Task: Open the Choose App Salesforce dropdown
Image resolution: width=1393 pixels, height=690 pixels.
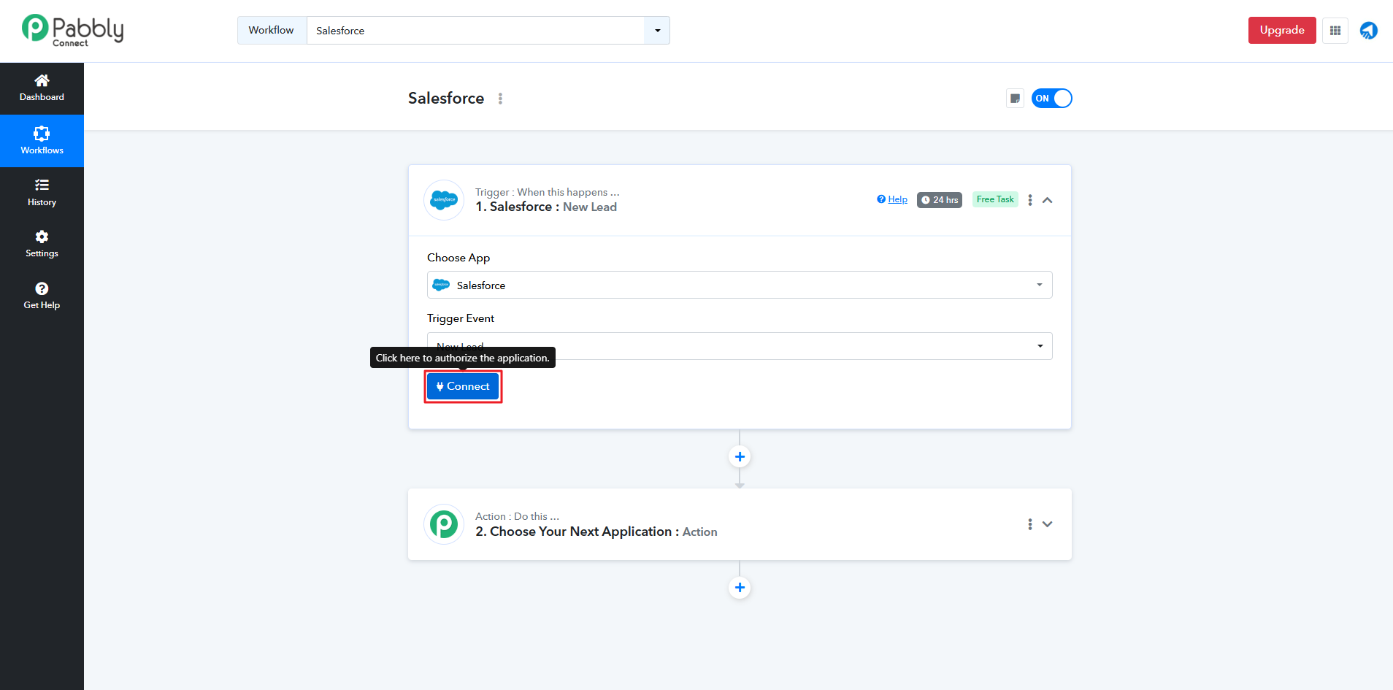Action: click(x=739, y=285)
